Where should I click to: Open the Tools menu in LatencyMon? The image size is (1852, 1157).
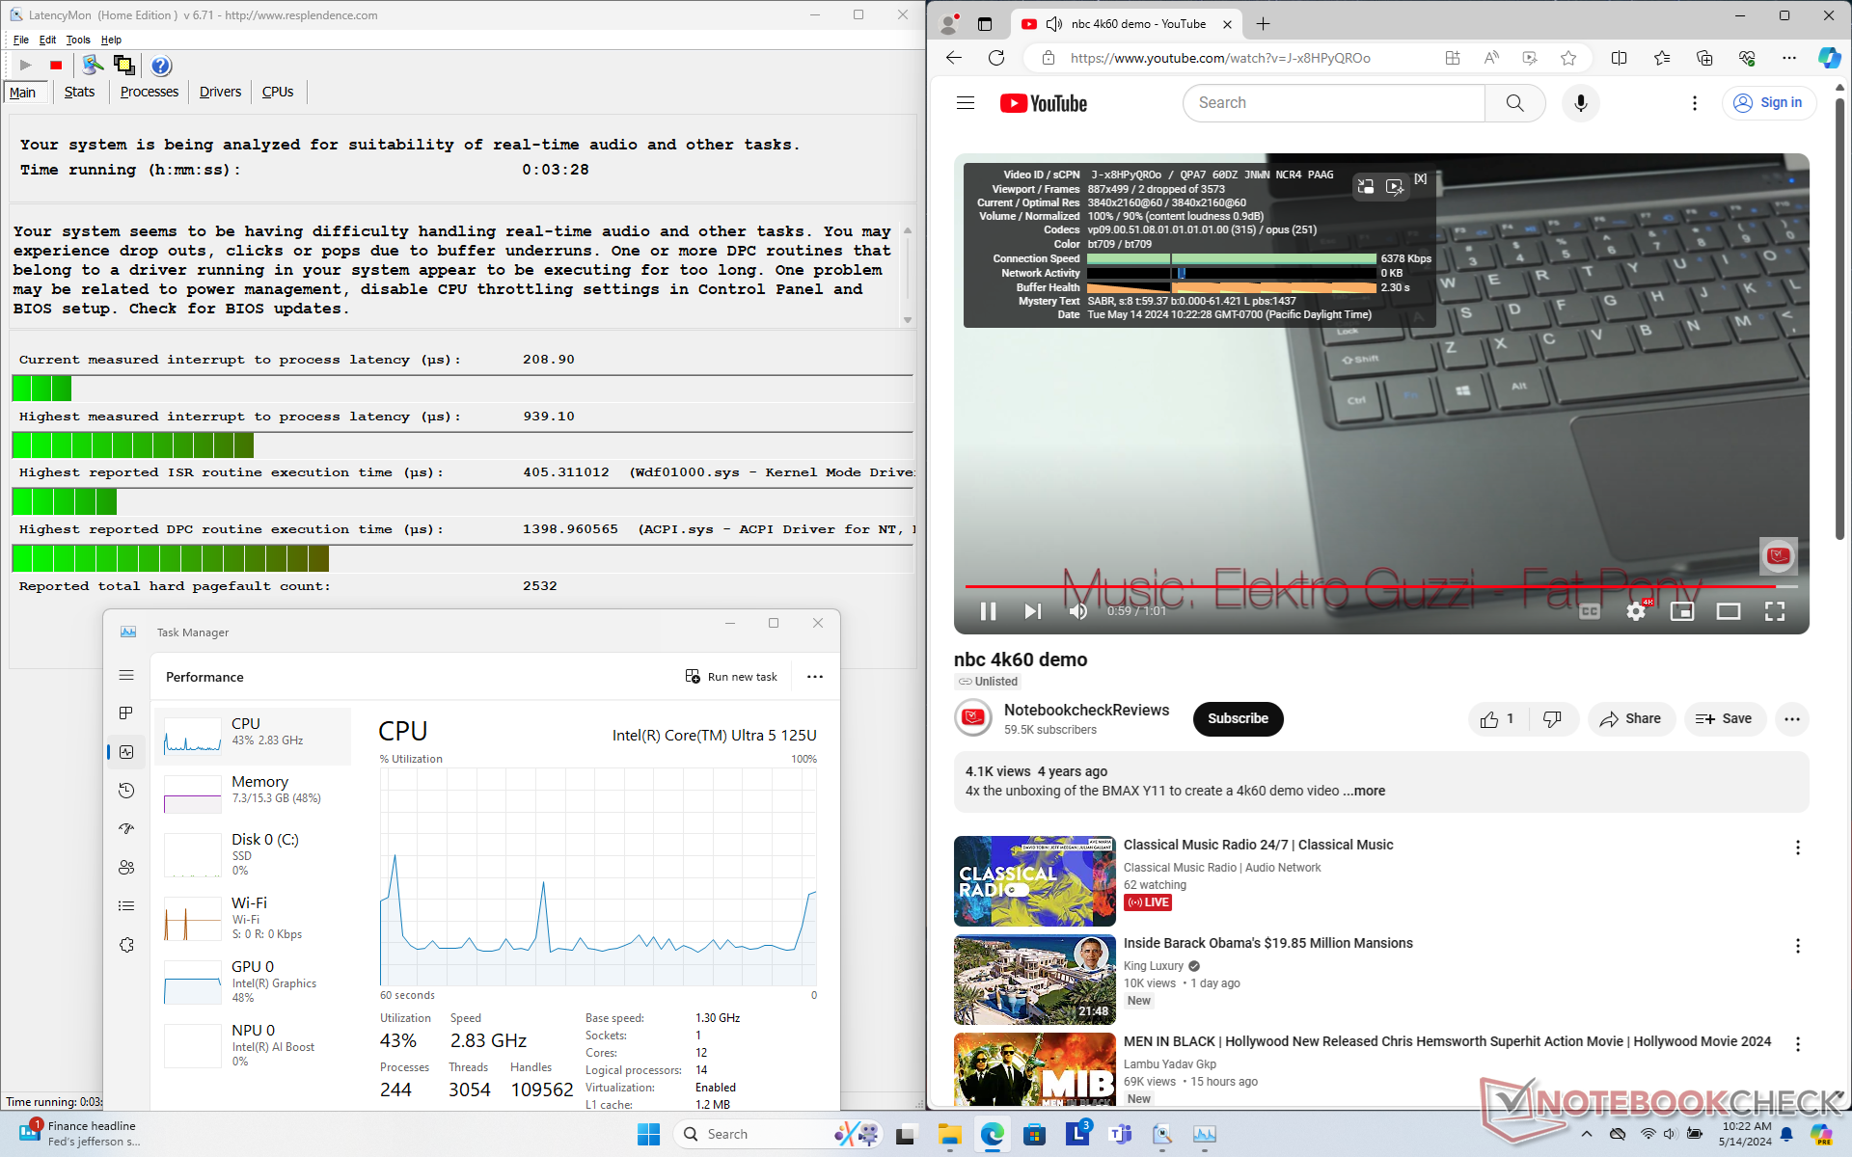(x=77, y=40)
